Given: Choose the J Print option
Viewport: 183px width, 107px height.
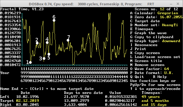Looking at the screenshot, I should pos(138,49).
